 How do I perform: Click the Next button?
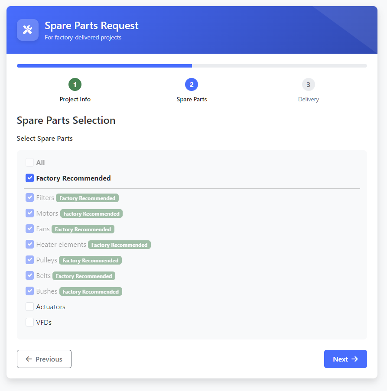[x=345, y=359]
